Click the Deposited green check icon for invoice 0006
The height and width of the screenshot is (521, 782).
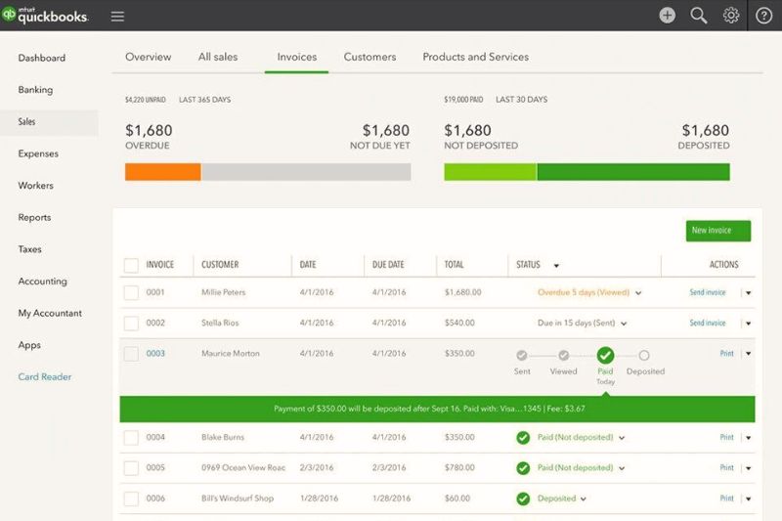click(523, 499)
